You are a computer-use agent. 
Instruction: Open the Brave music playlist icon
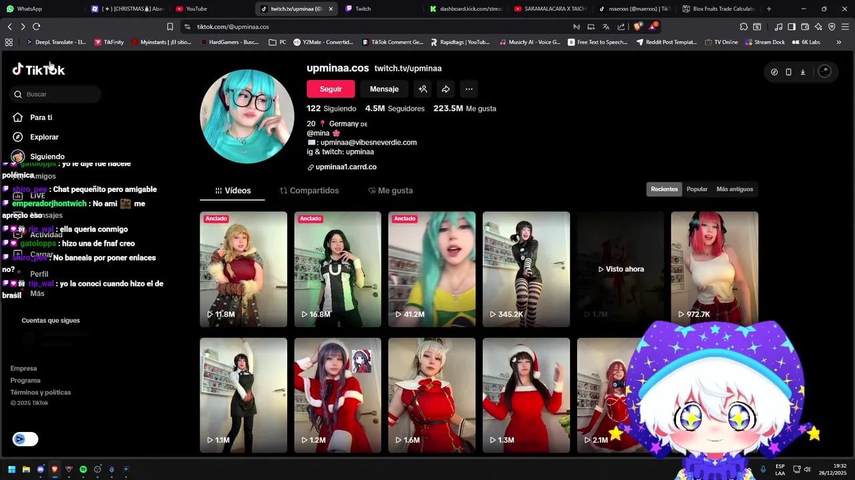(x=778, y=27)
